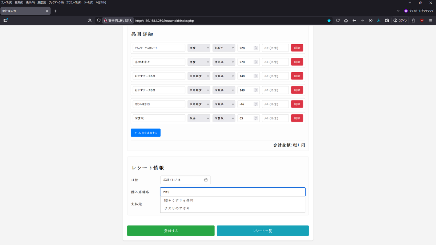Open 食料品 subcategory dropdown
This screenshot has width=436, height=245.
click(224, 62)
